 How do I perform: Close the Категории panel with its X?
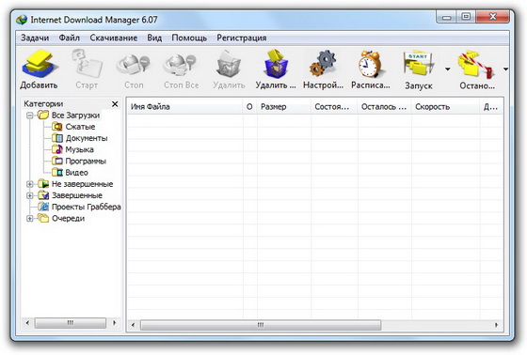pyautogui.click(x=115, y=104)
